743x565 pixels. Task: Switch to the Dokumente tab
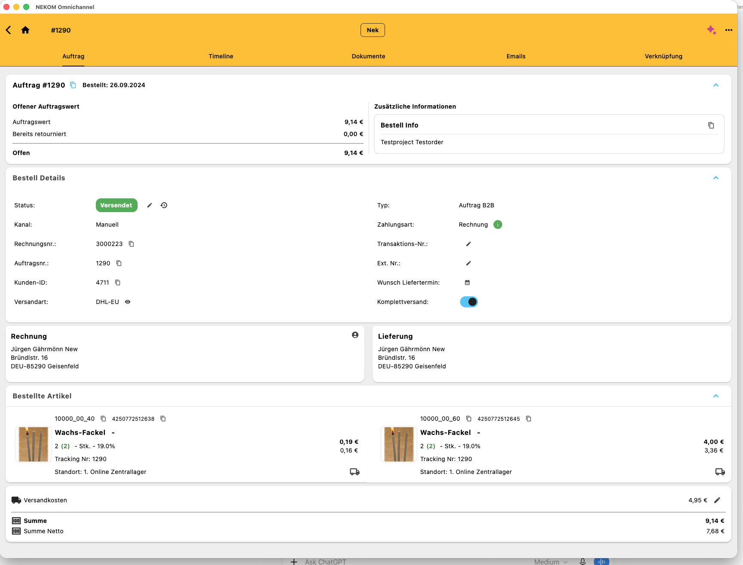click(368, 56)
